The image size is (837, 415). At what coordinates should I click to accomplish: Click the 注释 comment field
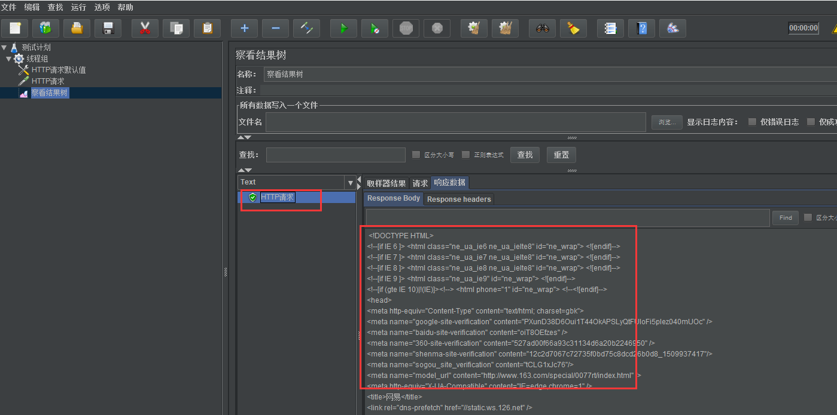[548, 90]
